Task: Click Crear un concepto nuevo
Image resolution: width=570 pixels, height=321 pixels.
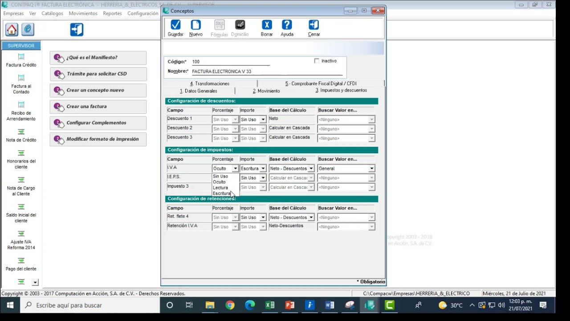Action: [98, 90]
